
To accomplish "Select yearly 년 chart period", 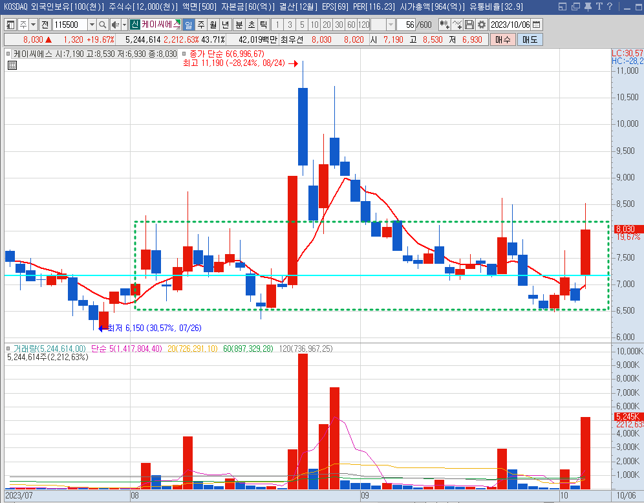I will [226, 25].
